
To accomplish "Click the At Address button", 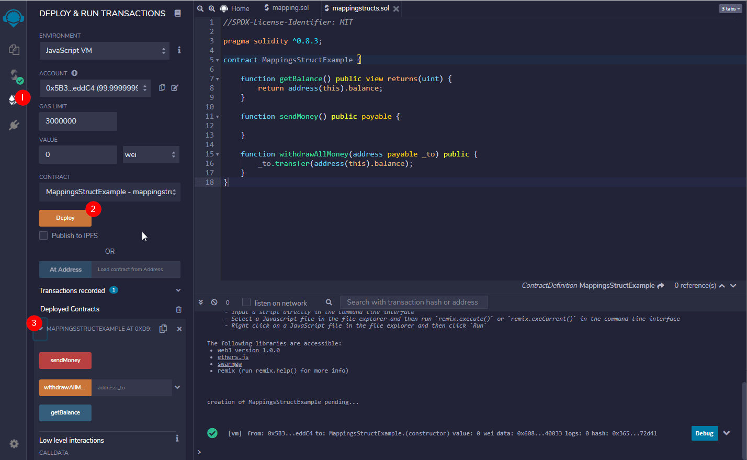I will coord(65,270).
